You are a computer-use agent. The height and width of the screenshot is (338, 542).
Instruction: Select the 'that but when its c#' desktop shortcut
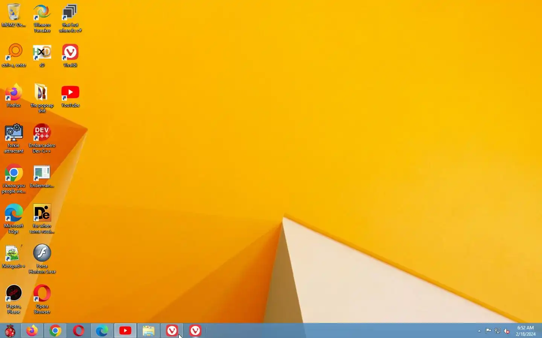70,18
